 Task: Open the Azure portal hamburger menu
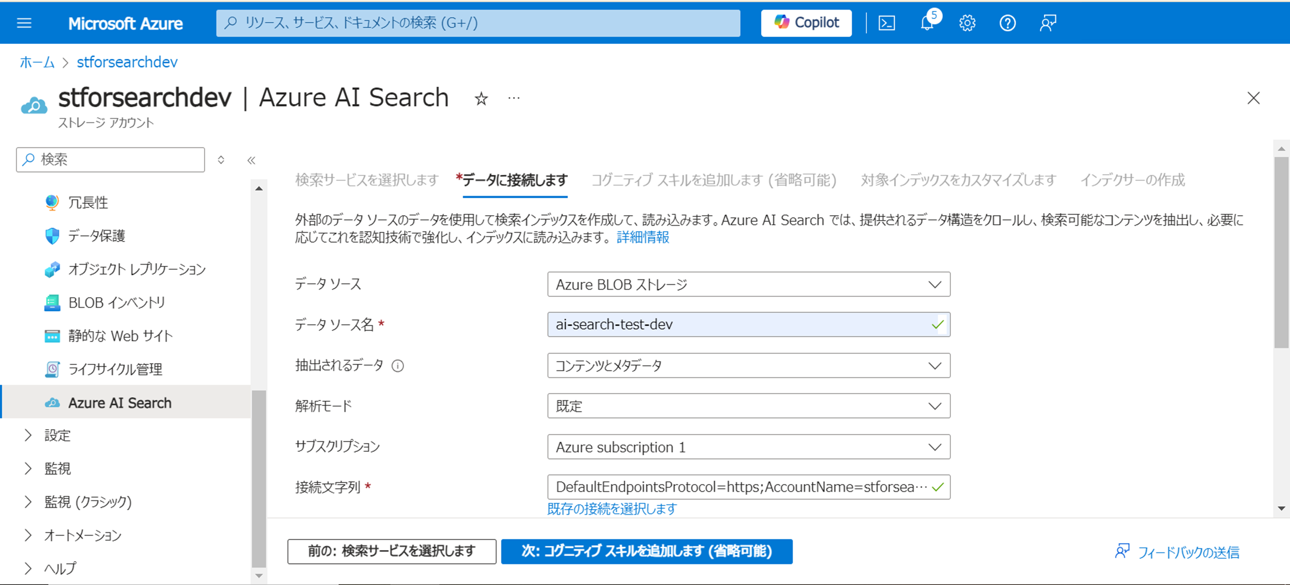[x=24, y=23]
